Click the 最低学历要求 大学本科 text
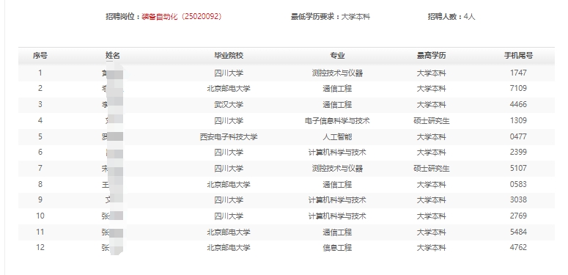 tap(331, 17)
